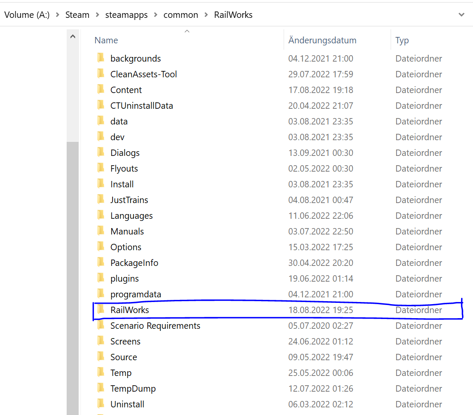Screen dimensions: 473x415
Task: Click the Source folder icon
Action: pos(101,356)
